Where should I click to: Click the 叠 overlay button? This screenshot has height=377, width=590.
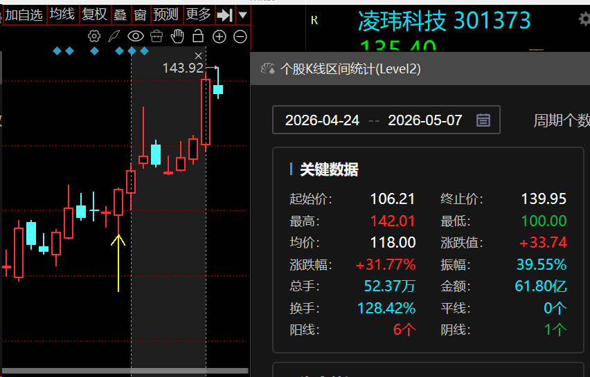tap(120, 15)
